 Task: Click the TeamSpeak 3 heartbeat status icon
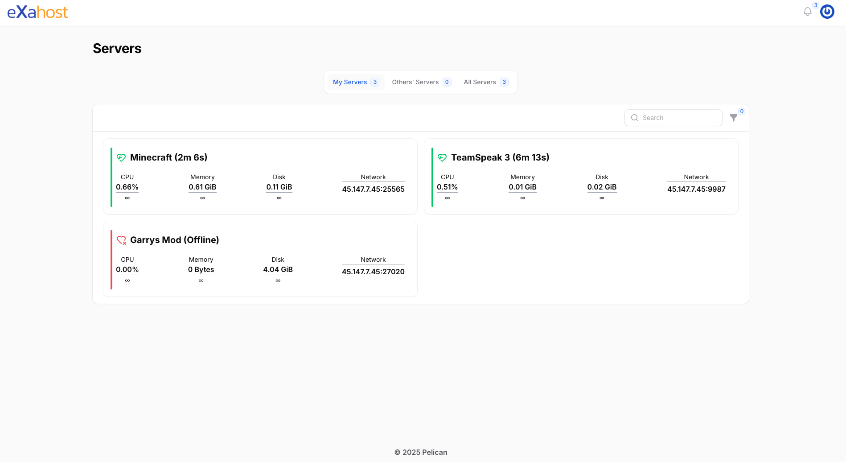point(442,157)
